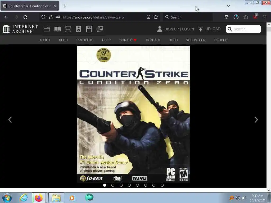The height and width of the screenshot is (203, 271).
Task: Select the sixth carousel dot
Action: coord(146,185)
